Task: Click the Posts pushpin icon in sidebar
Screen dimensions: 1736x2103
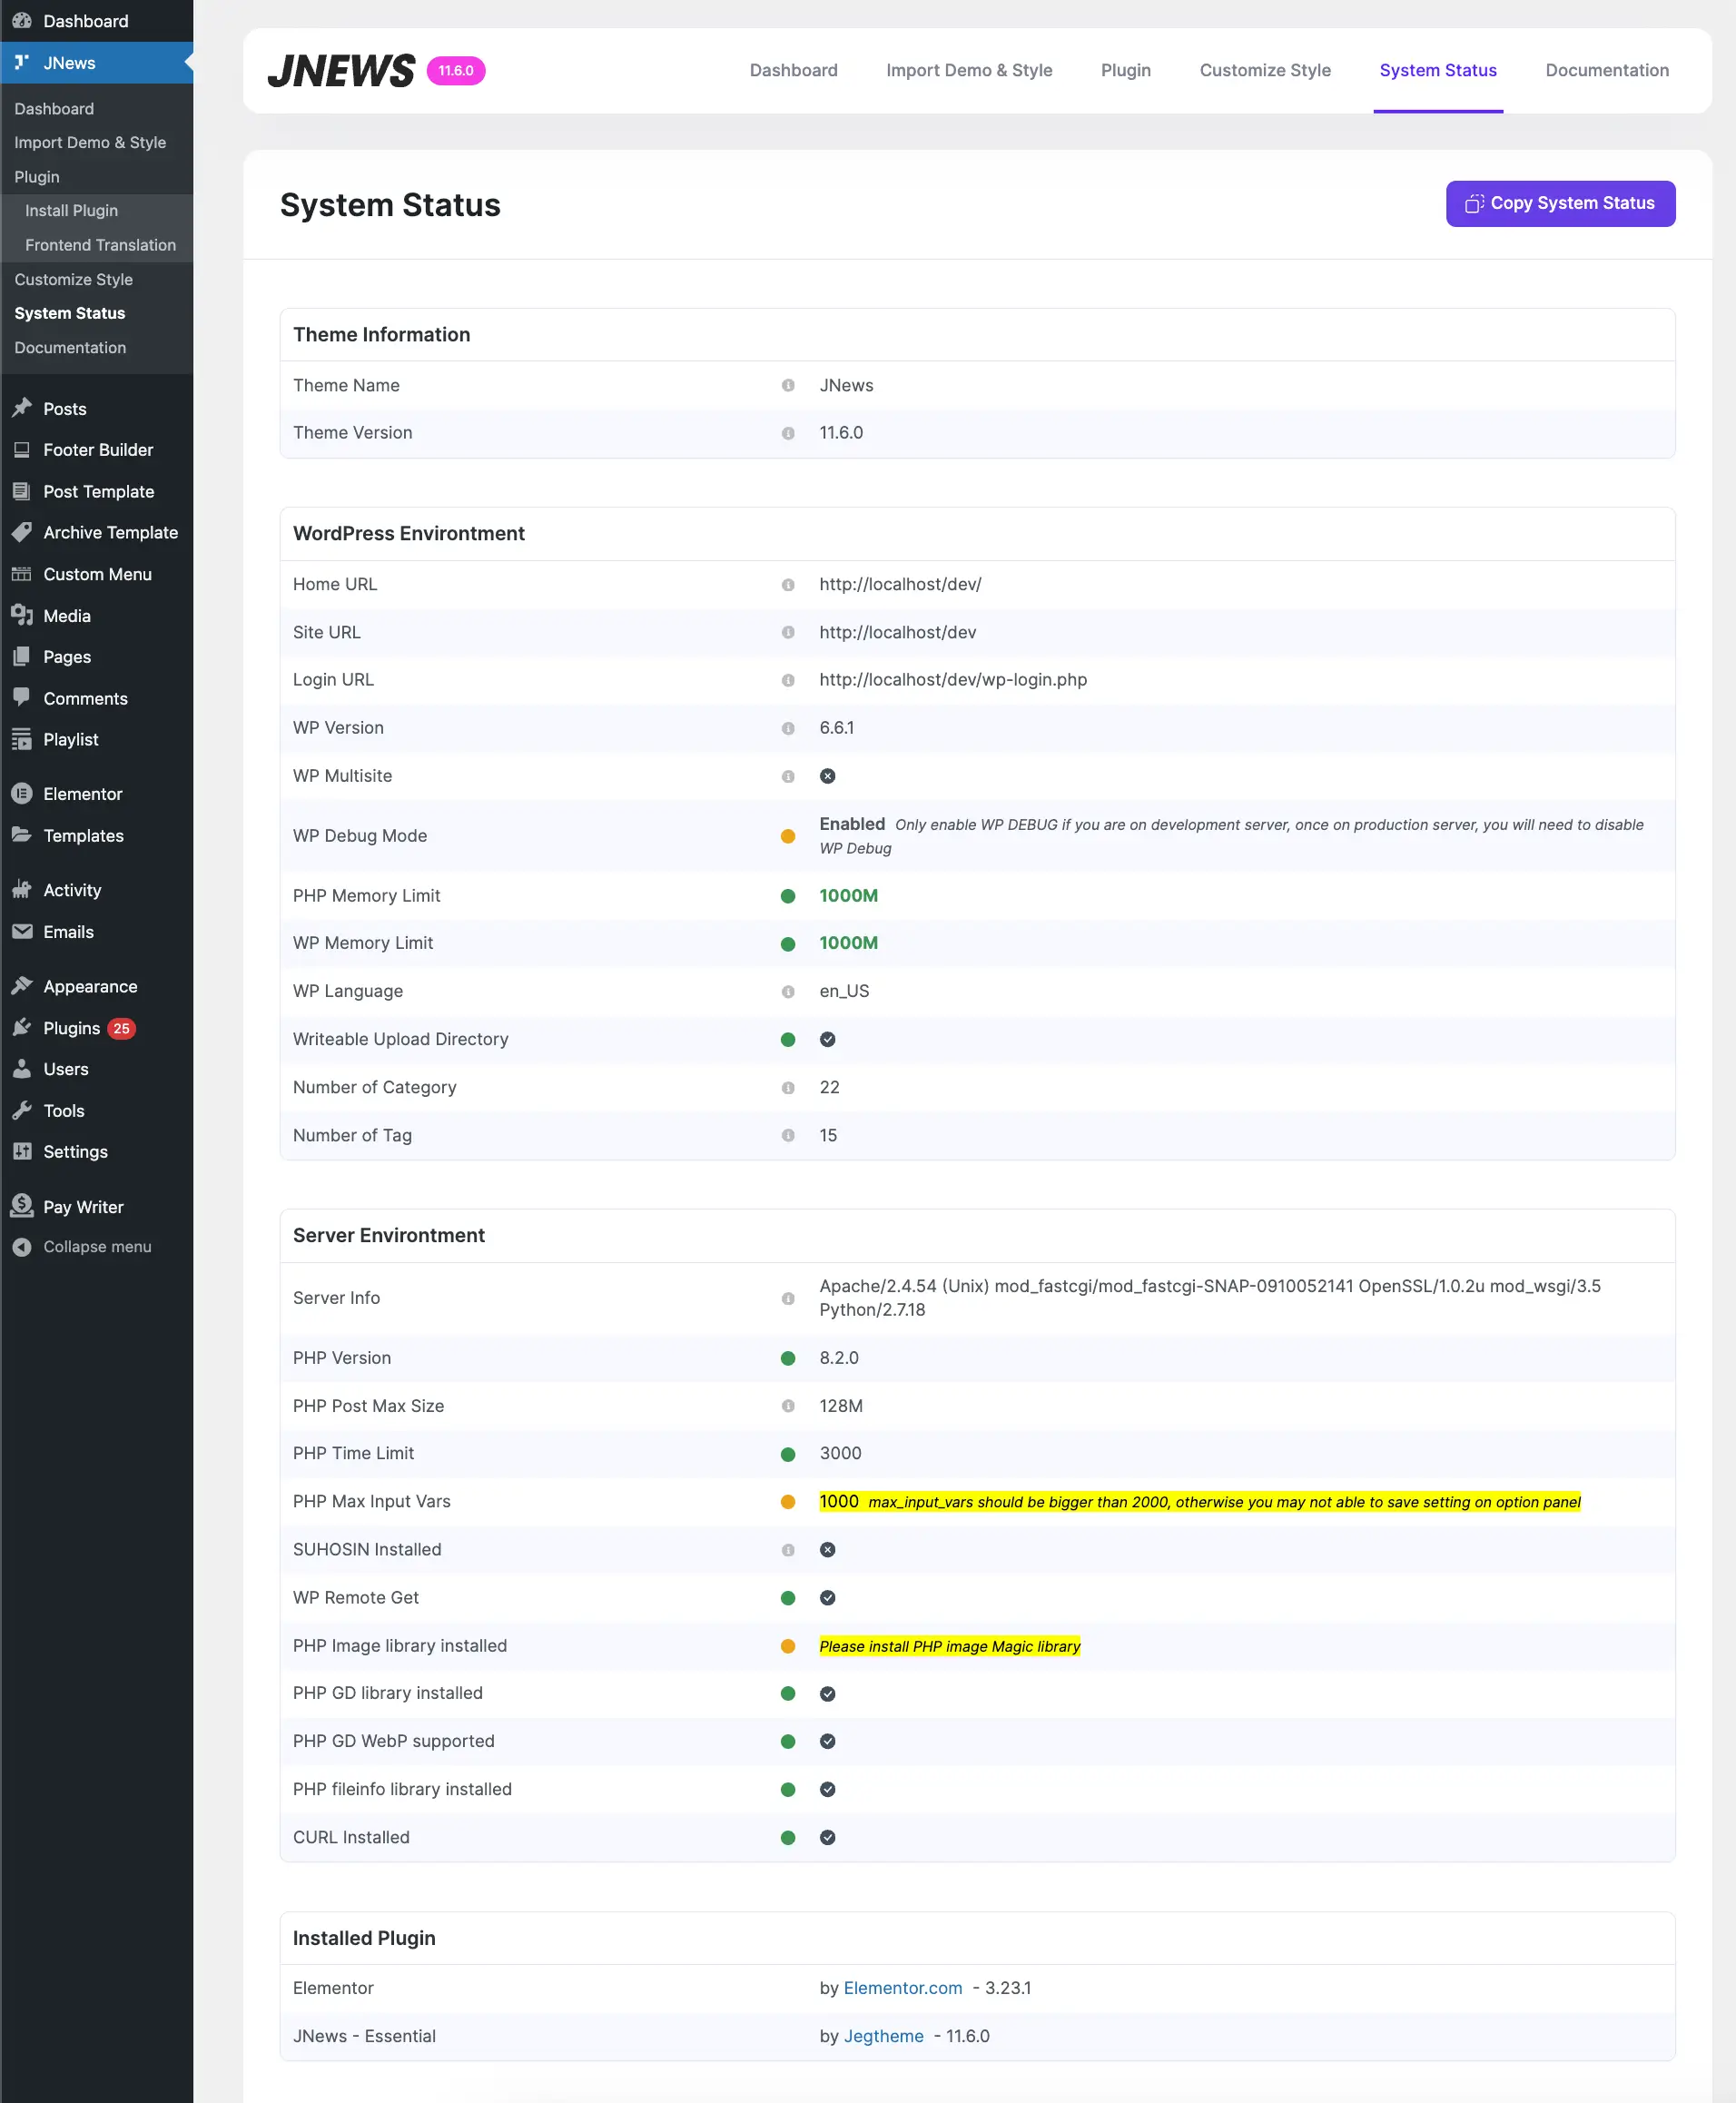Action: (22, 408)
